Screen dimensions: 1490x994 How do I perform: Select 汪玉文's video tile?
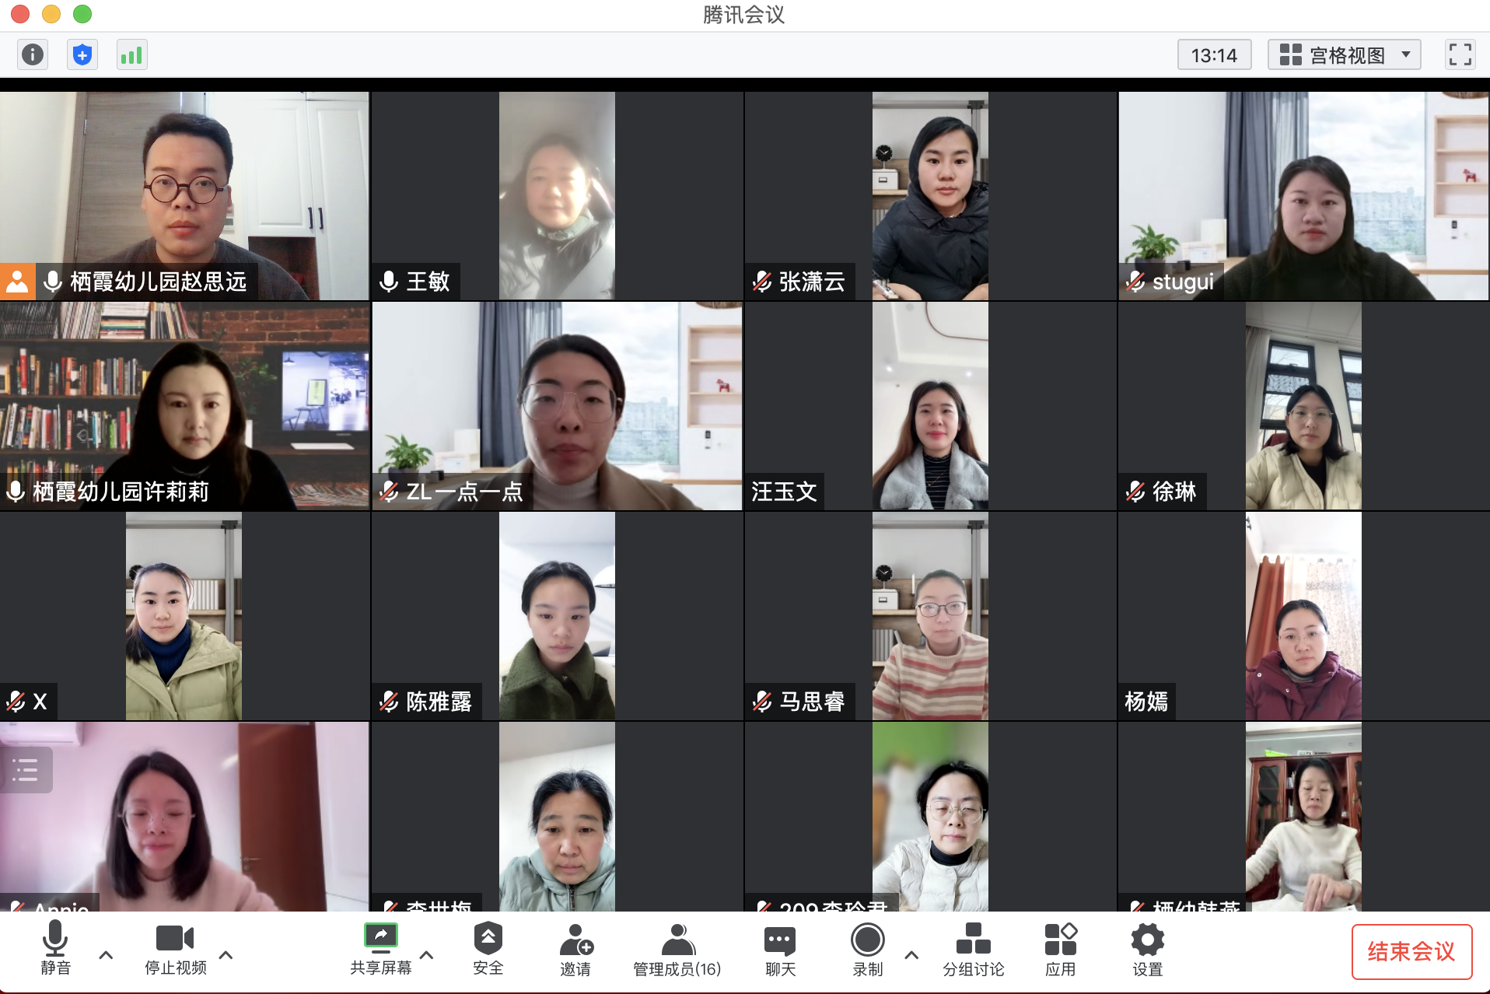(930, 406)
